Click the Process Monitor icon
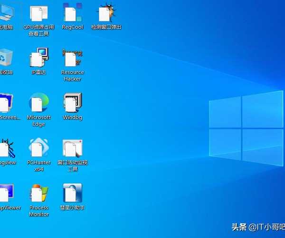This screenshot has width=285, height=238. pyautogui.click(x=38, y=194)
